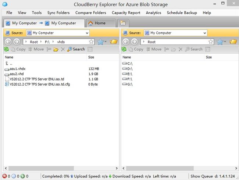The image size is (239, 180).
Task: Open a new tab with tab icon
Action: pyautogui.click(x=123, y=23)
